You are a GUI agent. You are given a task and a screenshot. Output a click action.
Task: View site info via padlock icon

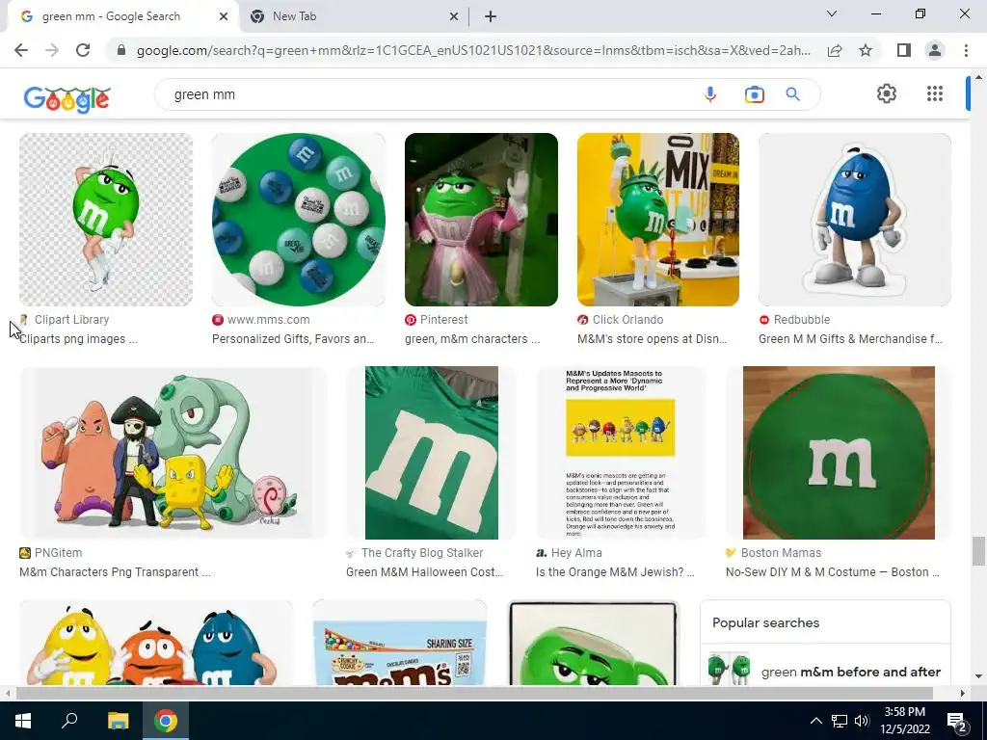point(121,50)
